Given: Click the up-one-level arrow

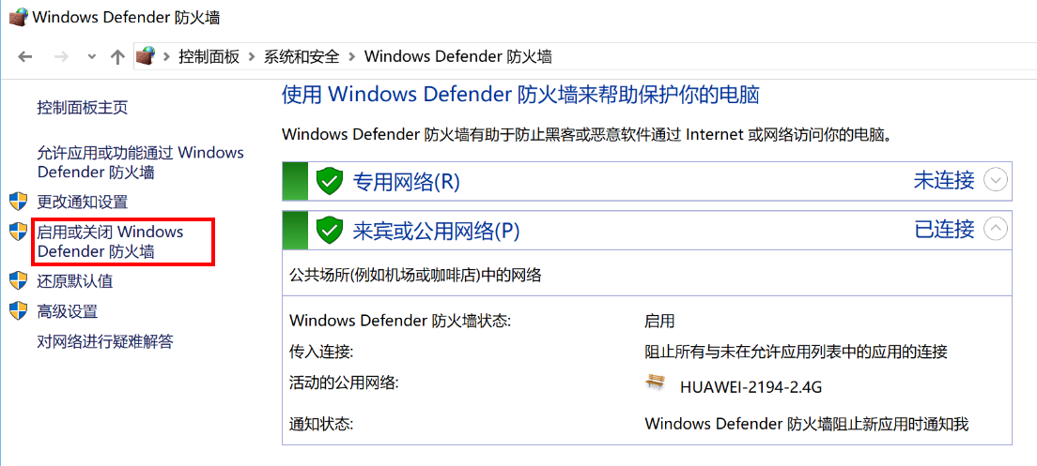Looking at the screenshot, I should tap(117, 56).
